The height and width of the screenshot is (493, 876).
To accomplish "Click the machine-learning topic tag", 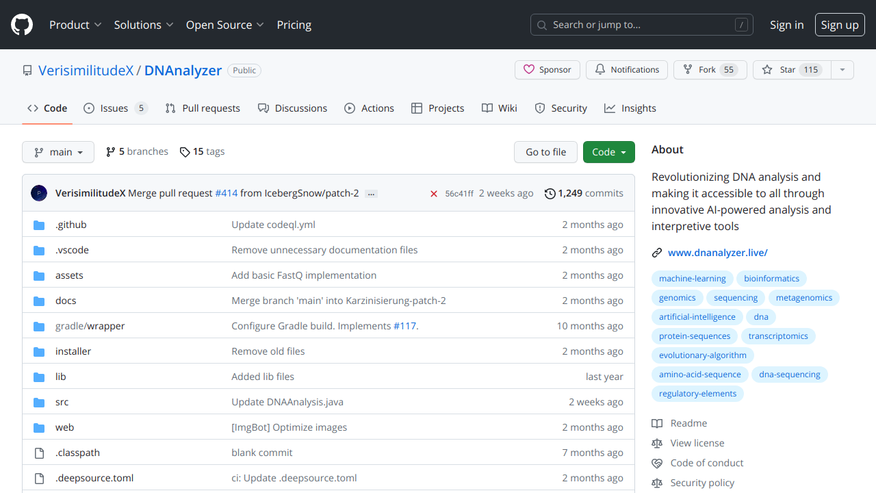I will (x=693, y=279).
